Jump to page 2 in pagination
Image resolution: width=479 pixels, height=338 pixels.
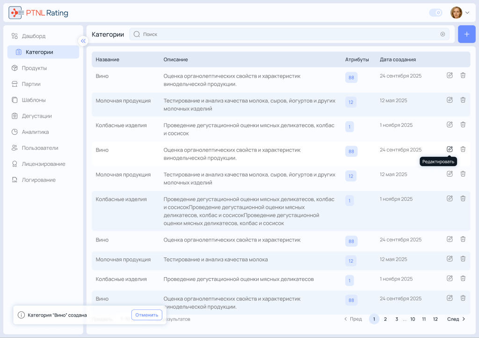tap(385, 319)
